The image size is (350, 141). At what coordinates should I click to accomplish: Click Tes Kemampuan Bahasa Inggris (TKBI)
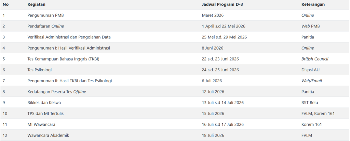[x=66, y=59]
